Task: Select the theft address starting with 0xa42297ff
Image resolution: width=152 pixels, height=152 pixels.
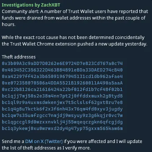Action: tap(62, 77)
